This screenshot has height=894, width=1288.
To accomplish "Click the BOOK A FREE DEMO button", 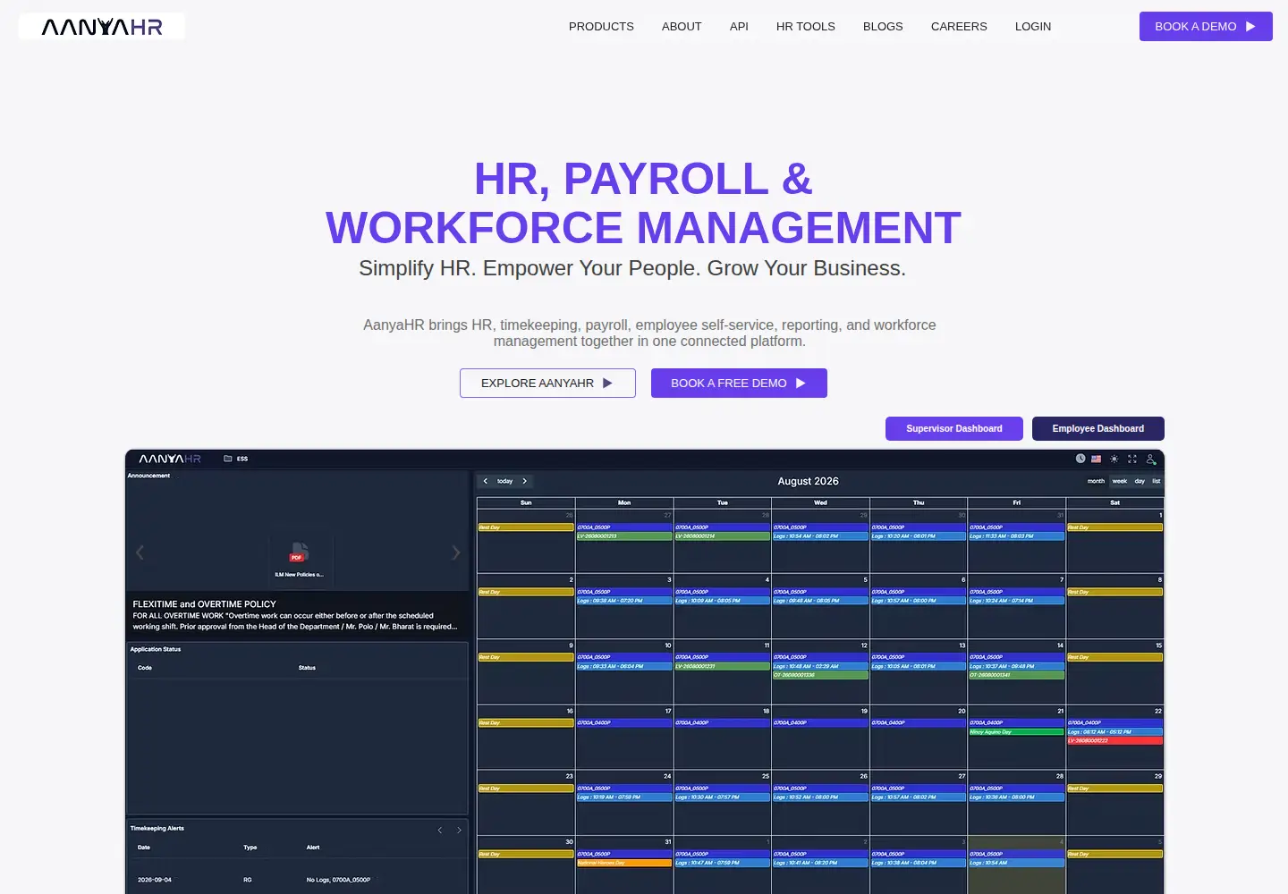I will (739, 383).
